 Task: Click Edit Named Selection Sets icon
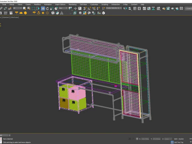coord(104,8)
